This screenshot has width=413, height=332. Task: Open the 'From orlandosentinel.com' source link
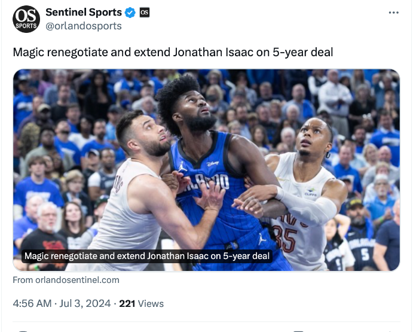(66, 280)
